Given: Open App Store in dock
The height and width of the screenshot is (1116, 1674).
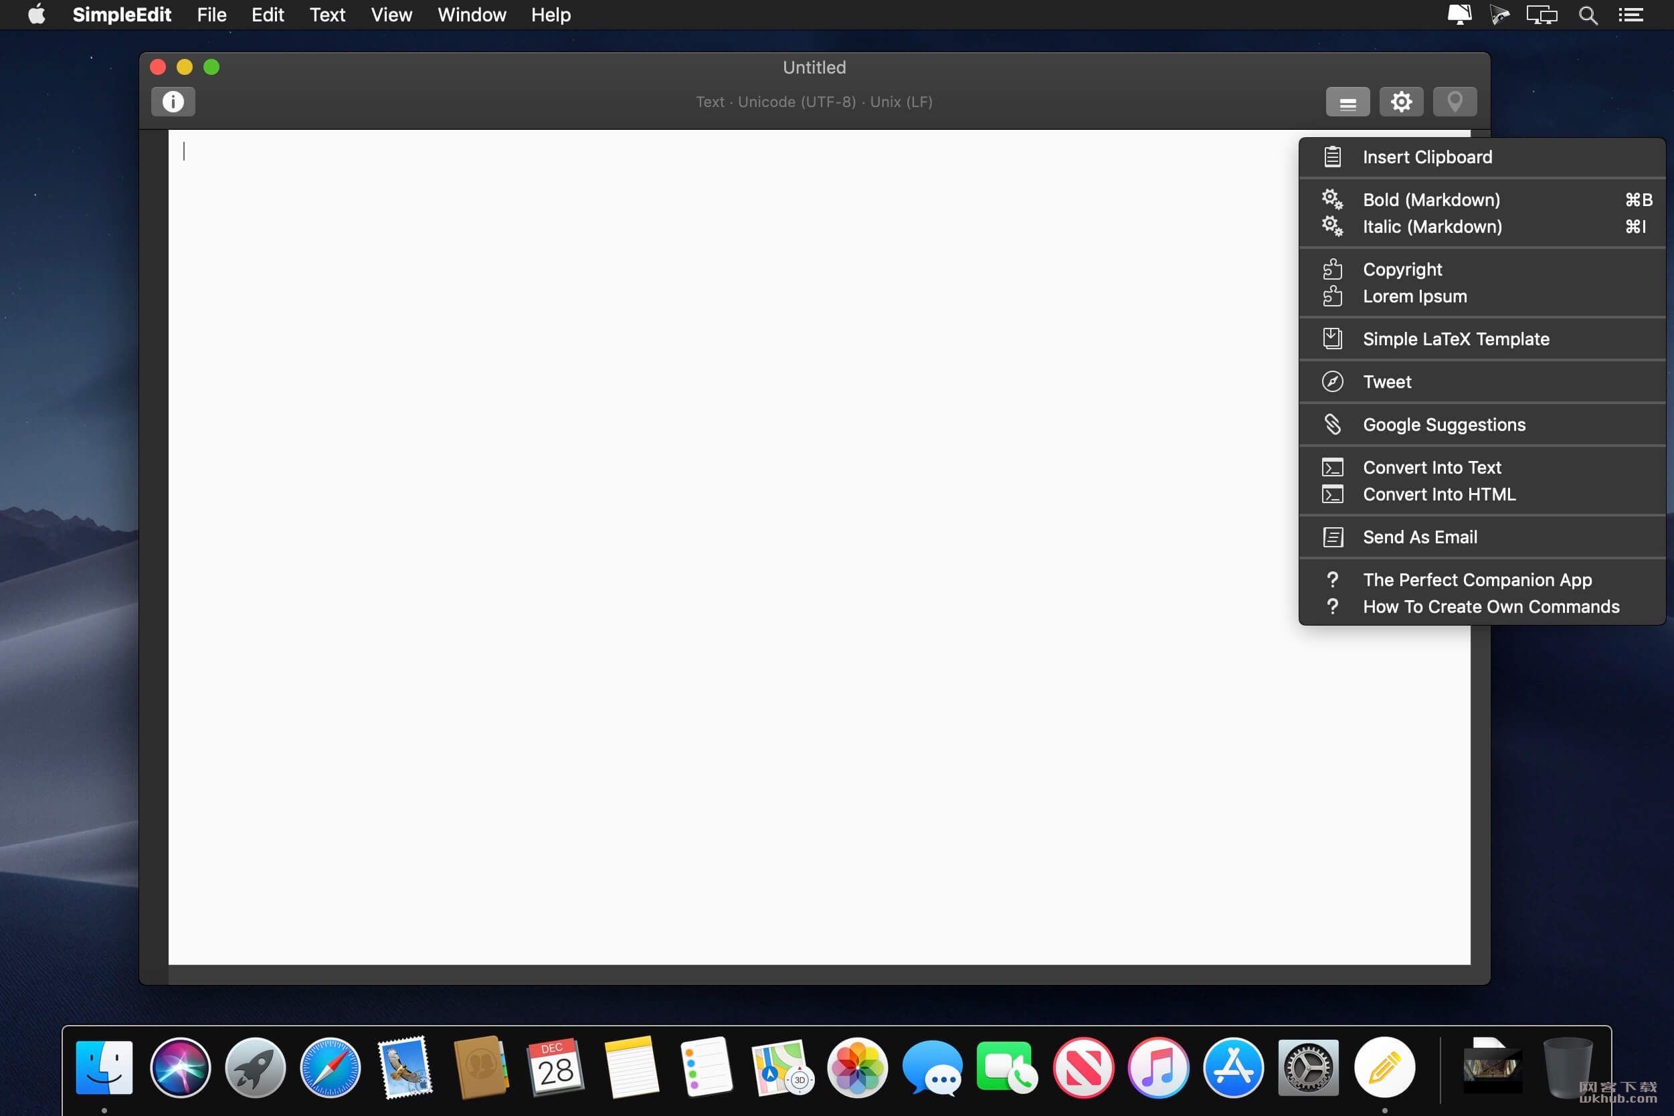Looking at the screenshot, I should [1234, 1068].
